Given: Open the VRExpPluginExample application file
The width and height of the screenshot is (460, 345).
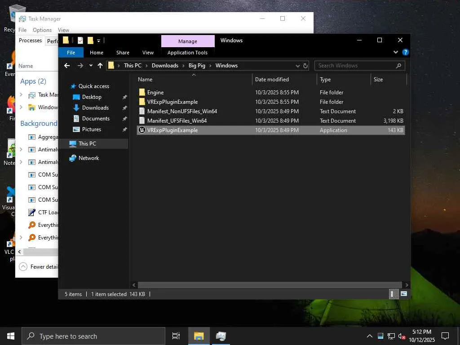Looking at the screenshot, I should (270, 130).
